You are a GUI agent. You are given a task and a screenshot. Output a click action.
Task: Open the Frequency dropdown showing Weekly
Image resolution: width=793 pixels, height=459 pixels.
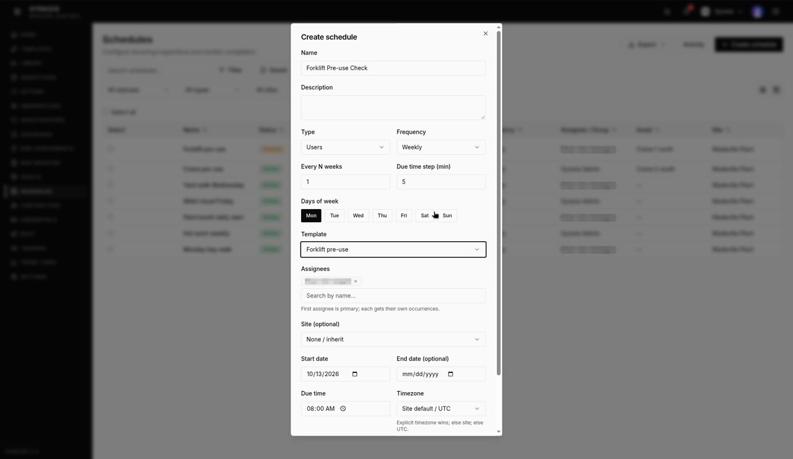(441, 147)
